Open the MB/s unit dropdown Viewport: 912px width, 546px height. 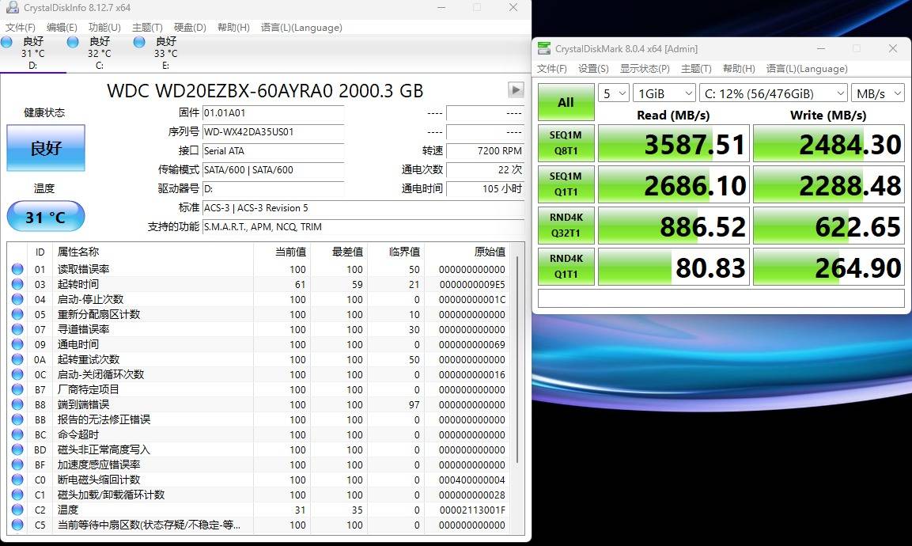(878, 93)
